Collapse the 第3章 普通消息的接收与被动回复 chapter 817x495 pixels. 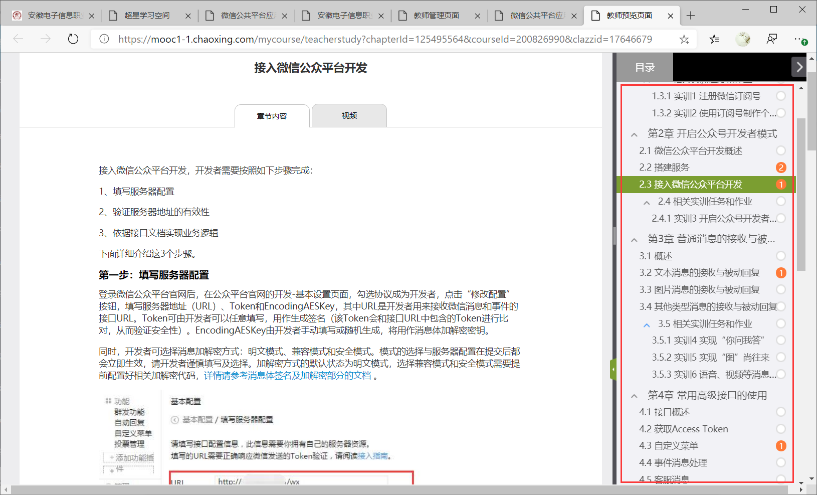pos(634,240)
